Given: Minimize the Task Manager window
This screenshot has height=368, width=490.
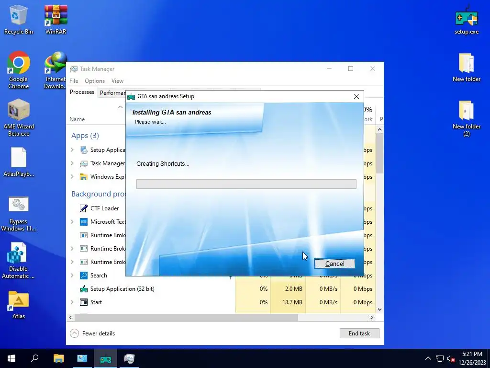Looking at the screenshot, I should coord(329,69).
